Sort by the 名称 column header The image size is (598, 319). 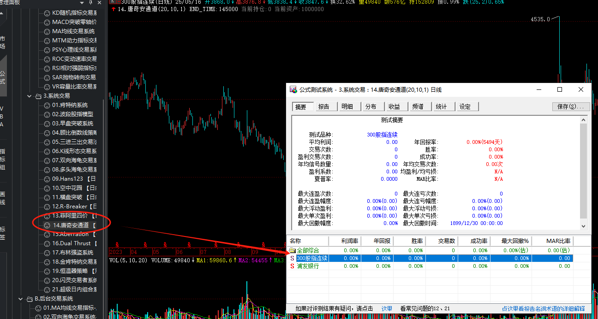pos(308,241)
